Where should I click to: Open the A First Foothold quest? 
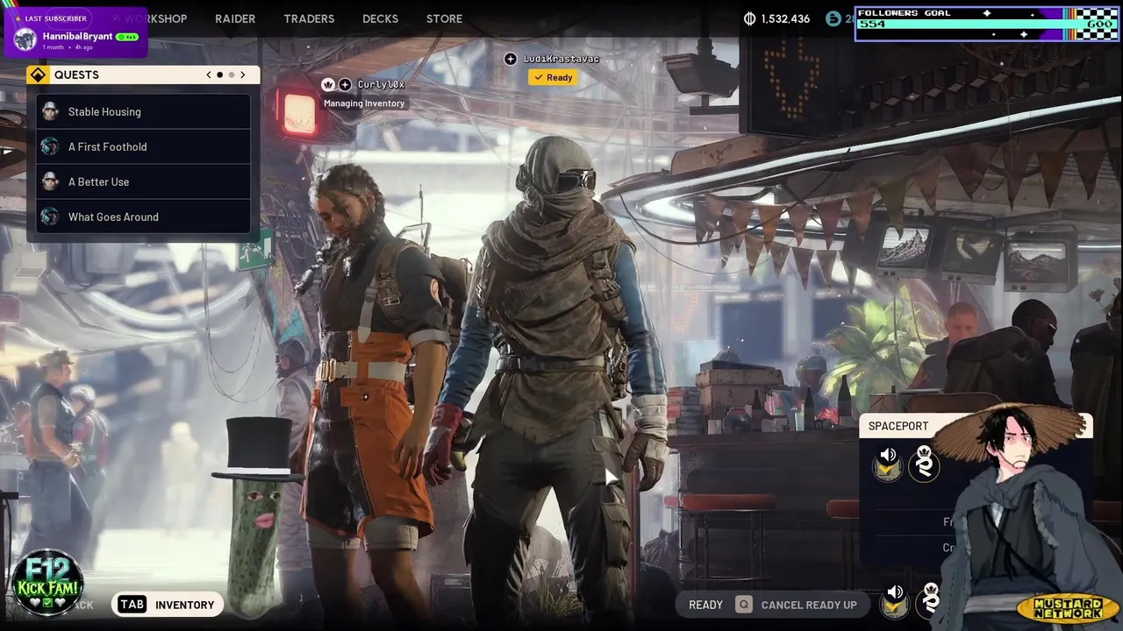pyautogui.click(x=144, y=146)
